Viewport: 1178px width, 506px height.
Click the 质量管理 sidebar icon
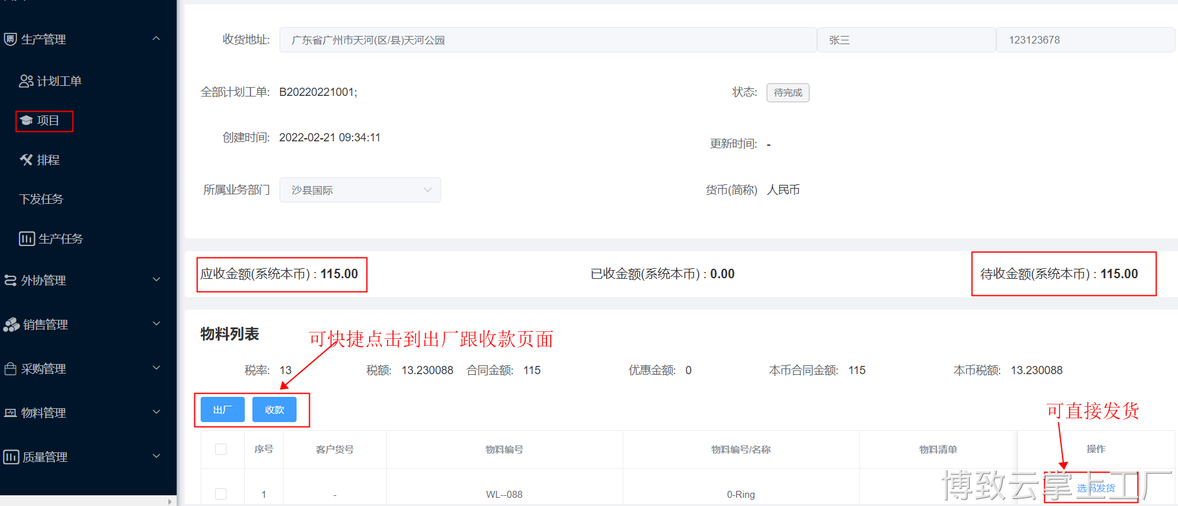tap(11, 457)
